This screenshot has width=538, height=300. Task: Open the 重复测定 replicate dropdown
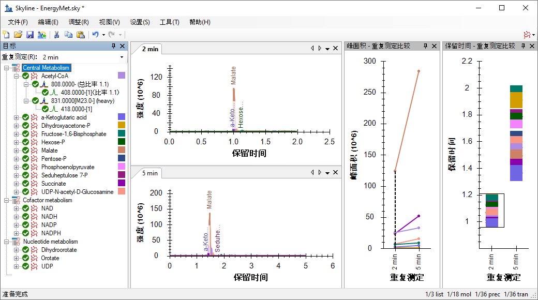[122, 57]
